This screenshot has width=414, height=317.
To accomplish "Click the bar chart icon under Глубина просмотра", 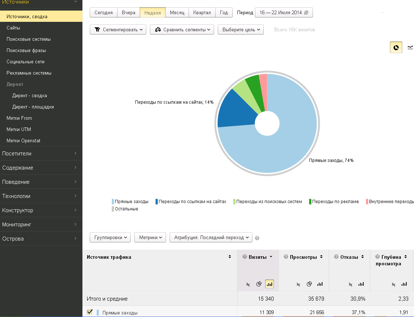I will pyautogui.click(x=404, y=284).
